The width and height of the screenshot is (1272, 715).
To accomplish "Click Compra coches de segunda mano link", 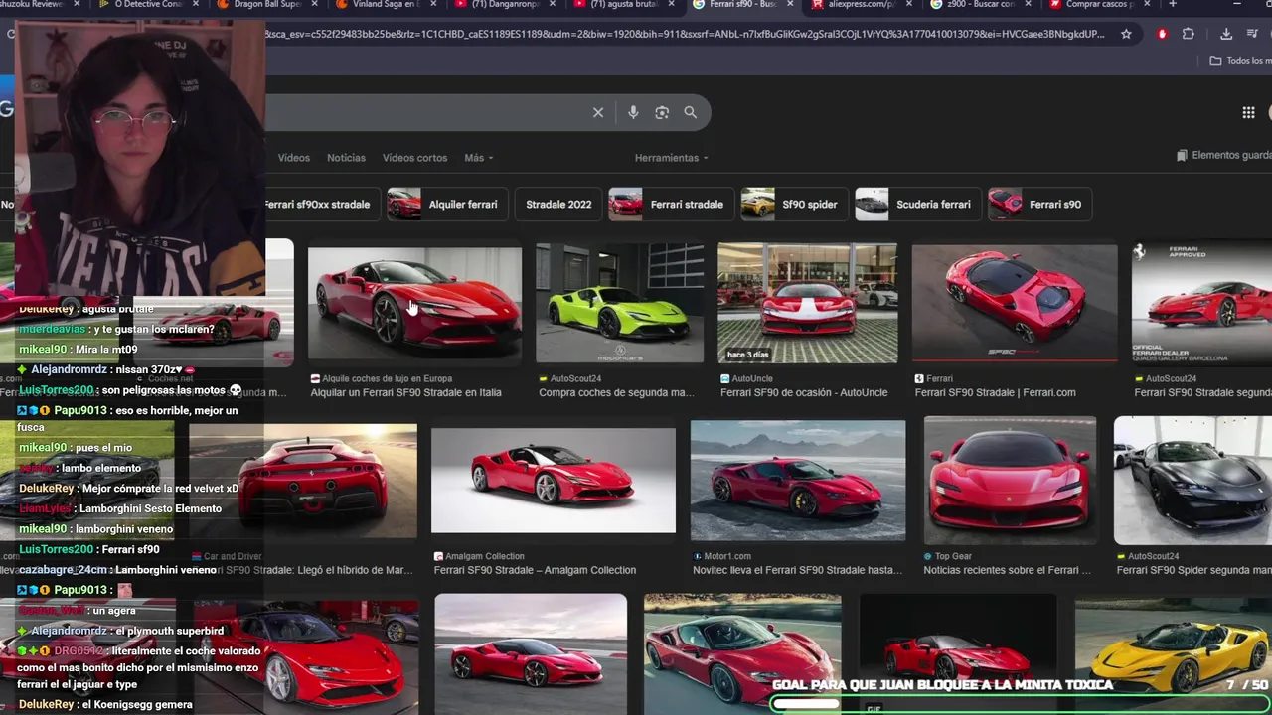I will tap(616, 393).
